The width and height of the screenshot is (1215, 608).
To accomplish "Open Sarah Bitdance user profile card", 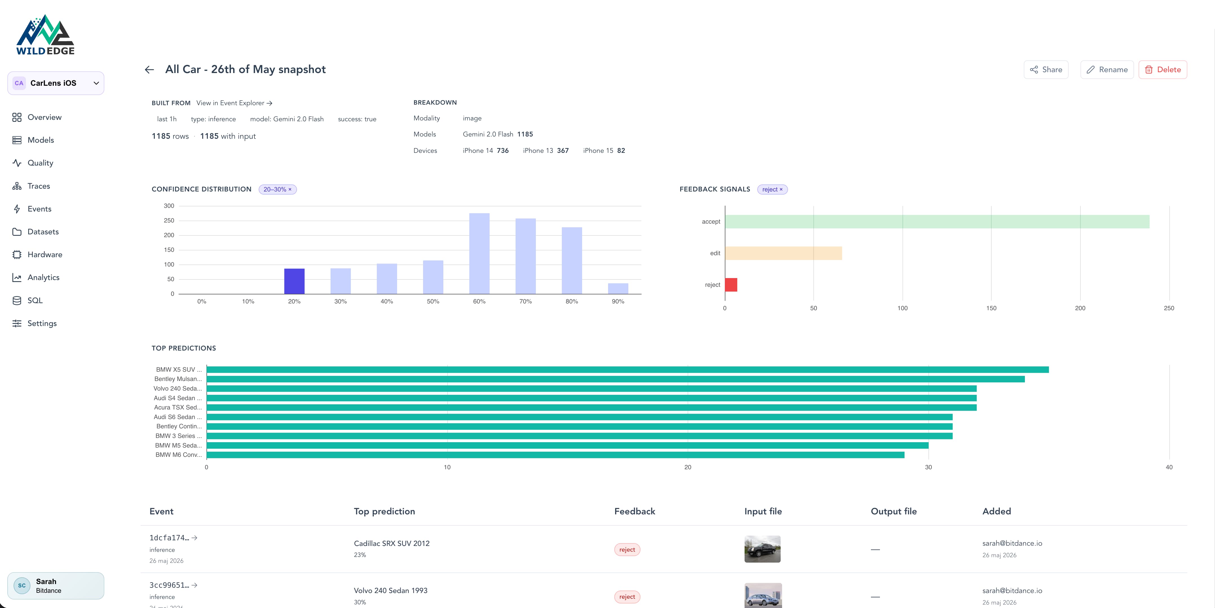I will pyautogui.click(x=56, y=586).
